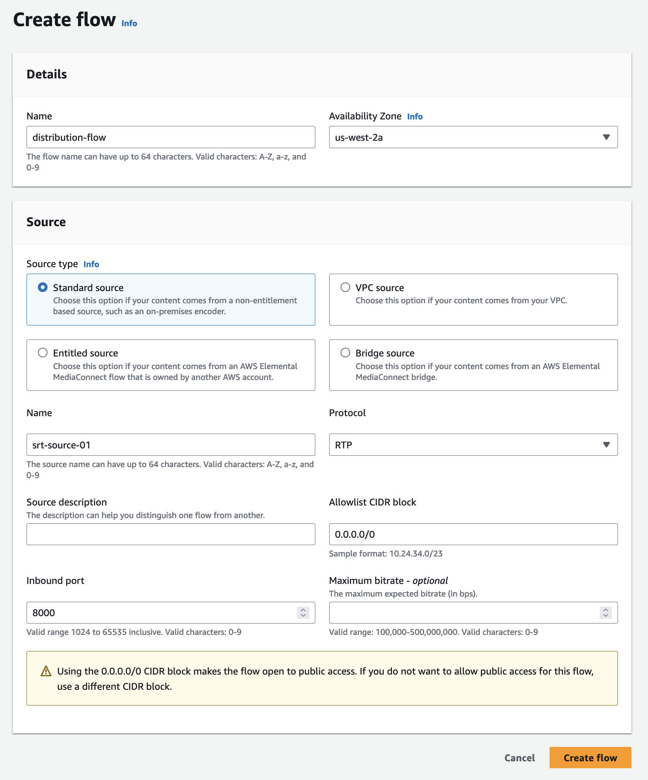This screenshot has height=780, width=648.
Task: Click Inbound port stepper arrows
Action: tap(303, 613)
